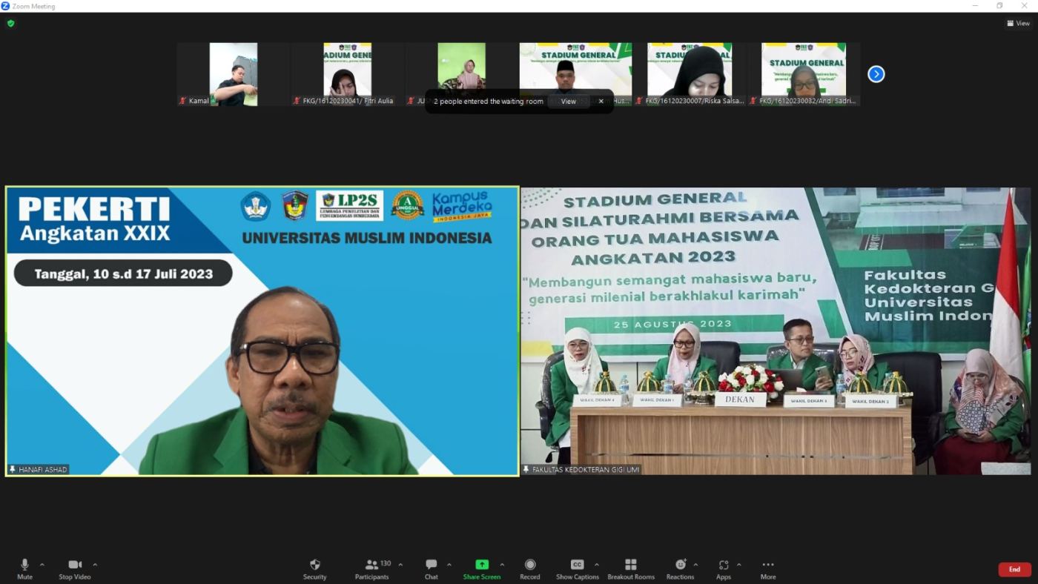This screenshot has height=584, width=1038.
Task: Expand the Show Captions options arrow
Action: click(x=596, y=565)
